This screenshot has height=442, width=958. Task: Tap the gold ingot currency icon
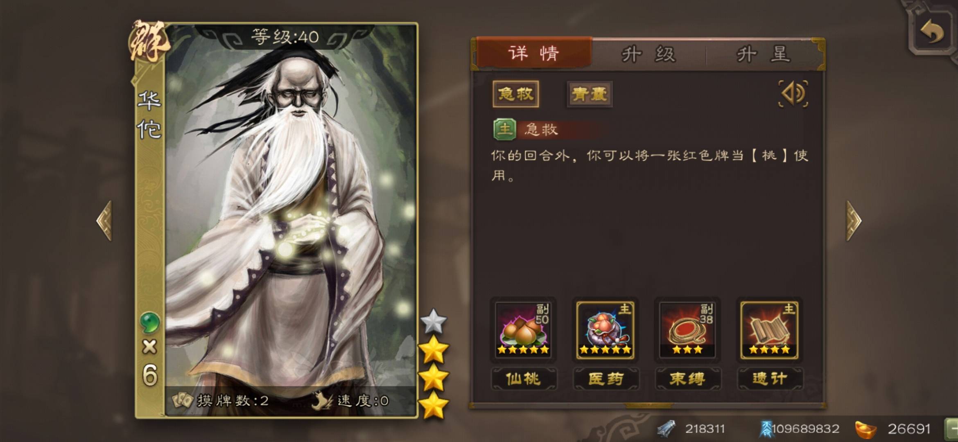click(x=866, y=429)
